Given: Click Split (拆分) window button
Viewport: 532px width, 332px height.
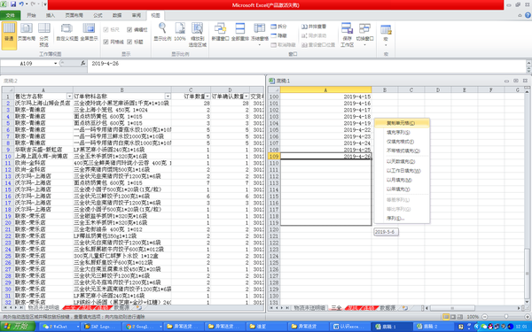Looking at the screenshot, I should tap(279, 27).
